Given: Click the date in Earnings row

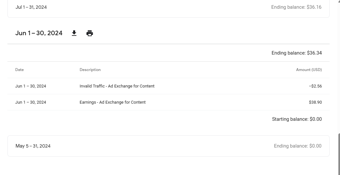Looking at the screenshot, I should (x=30, y=102).
